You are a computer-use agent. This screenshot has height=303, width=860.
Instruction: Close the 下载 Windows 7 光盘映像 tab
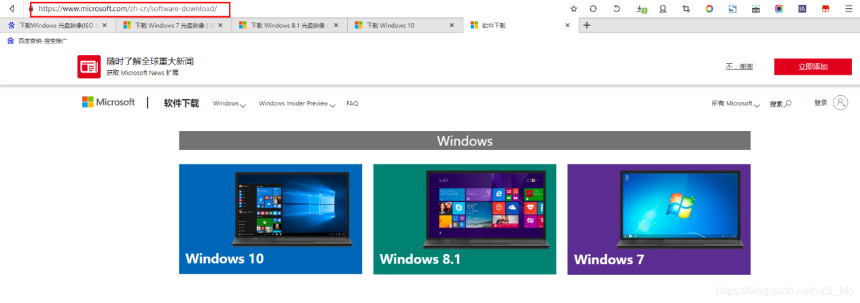tap(221, 25)
